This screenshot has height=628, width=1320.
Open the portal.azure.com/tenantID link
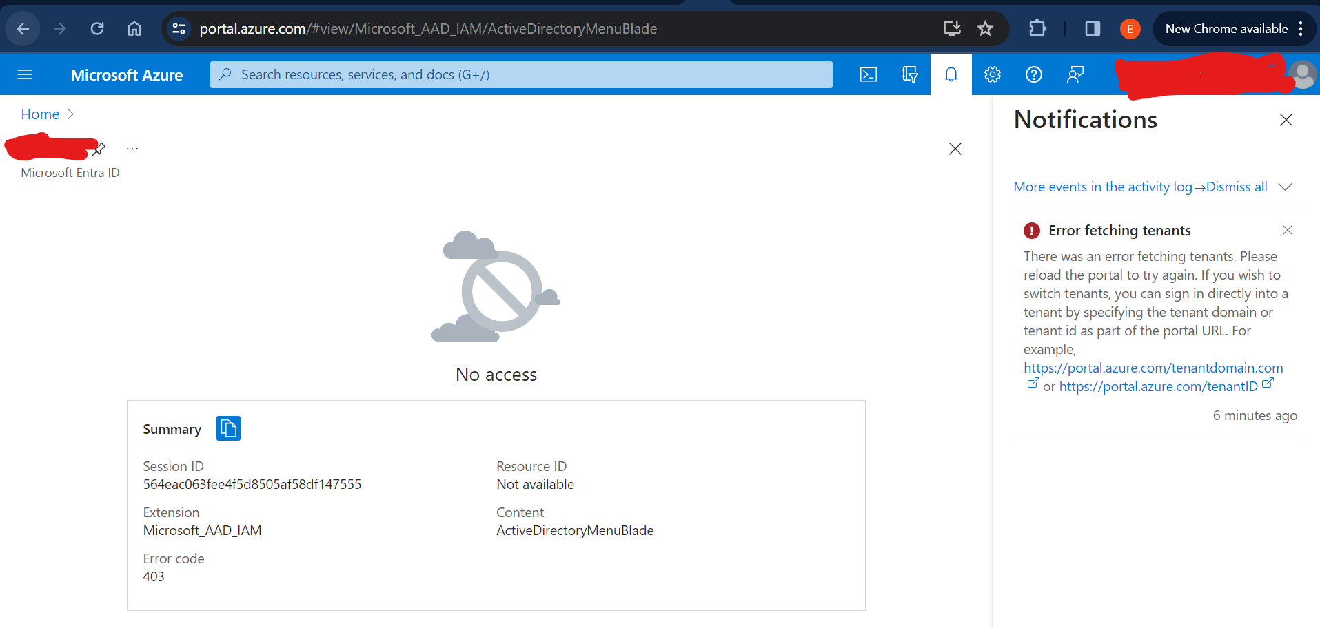click(1158, 387)
